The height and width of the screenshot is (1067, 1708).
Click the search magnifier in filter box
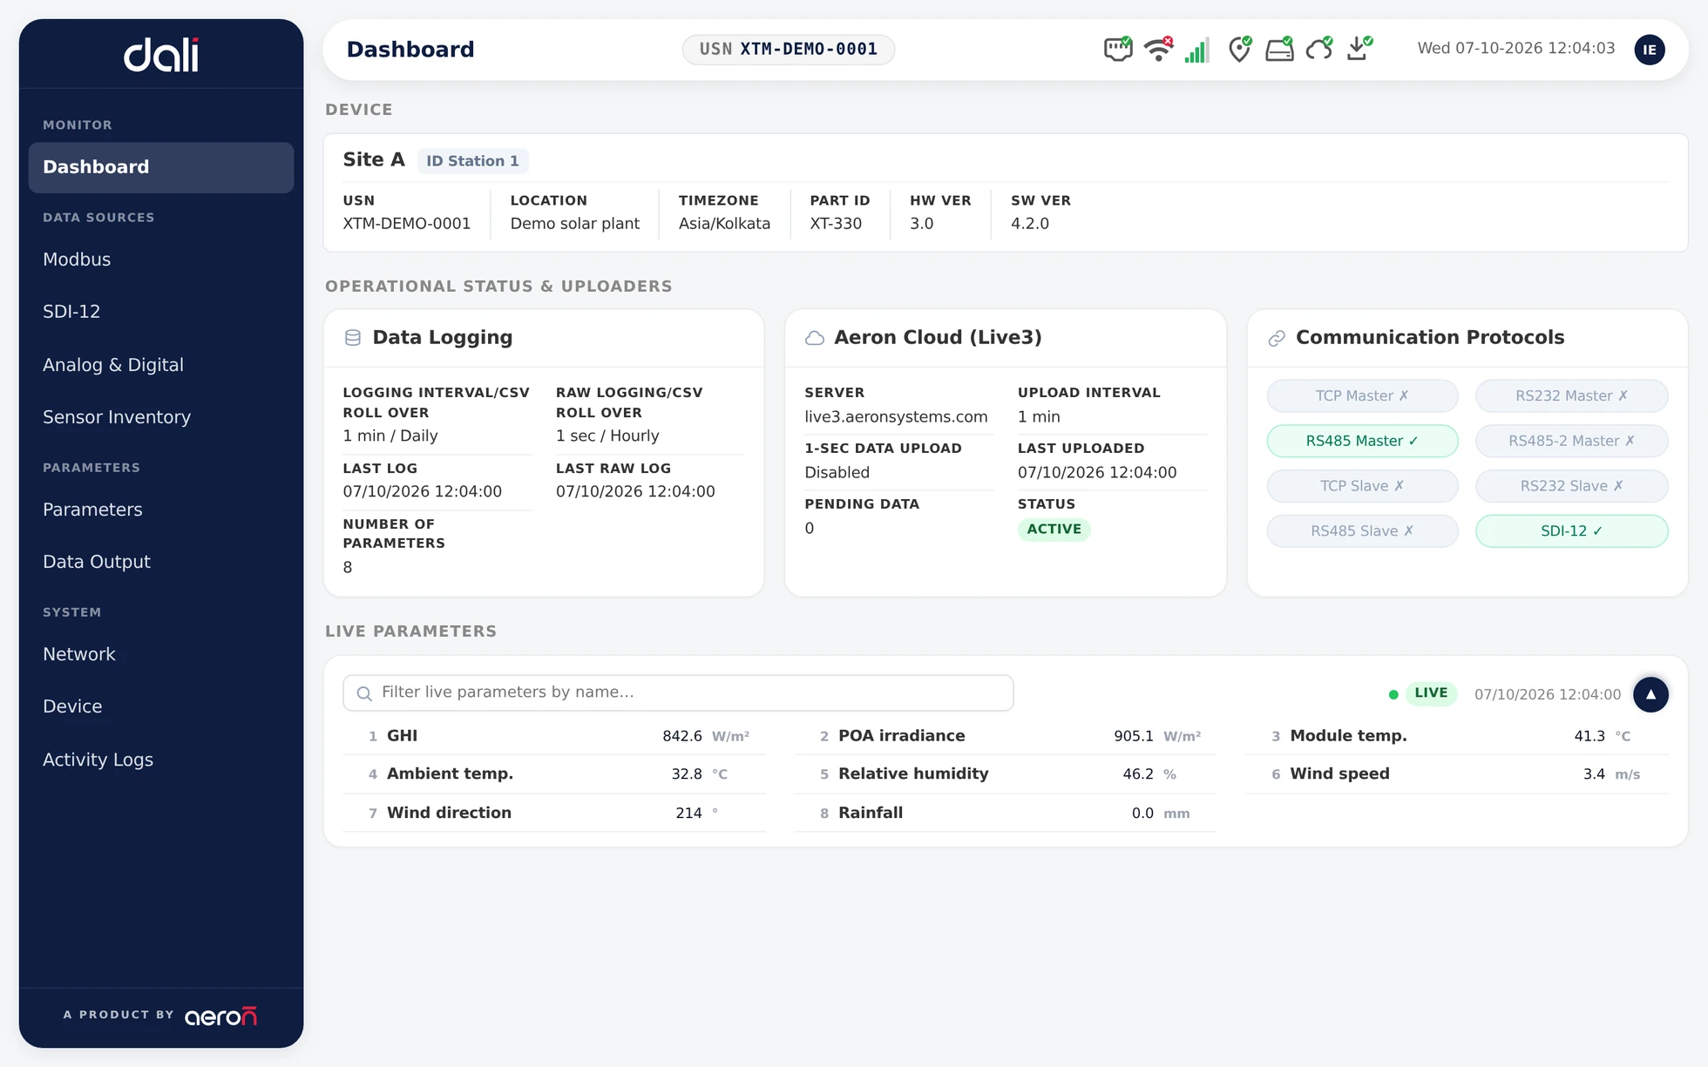[364, 693]
